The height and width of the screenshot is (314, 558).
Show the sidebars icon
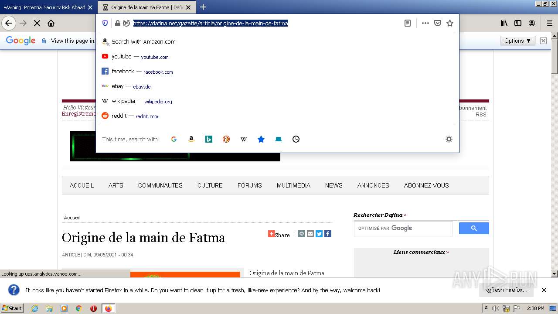518,23
